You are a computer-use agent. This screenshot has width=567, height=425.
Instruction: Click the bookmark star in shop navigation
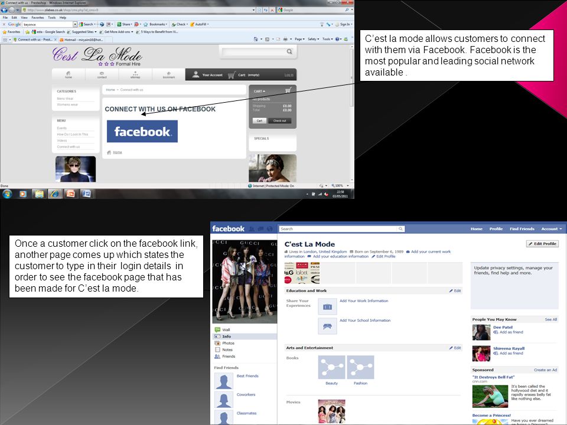pyautogui.click(x=168, y=74)
